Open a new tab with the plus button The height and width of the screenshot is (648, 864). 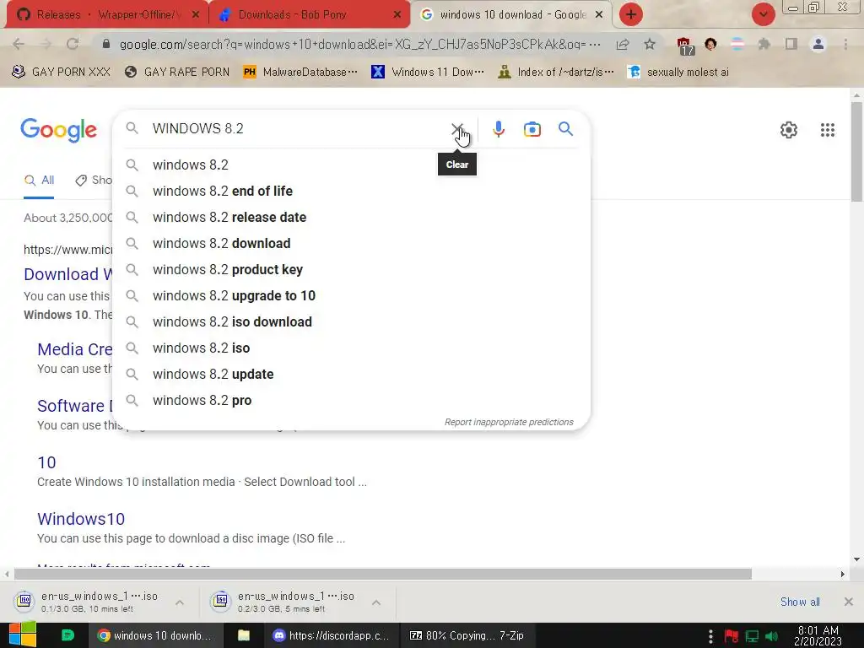tap(631, 14)
